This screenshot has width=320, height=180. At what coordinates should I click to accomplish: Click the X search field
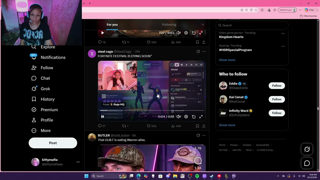click(x=252, y=25)
